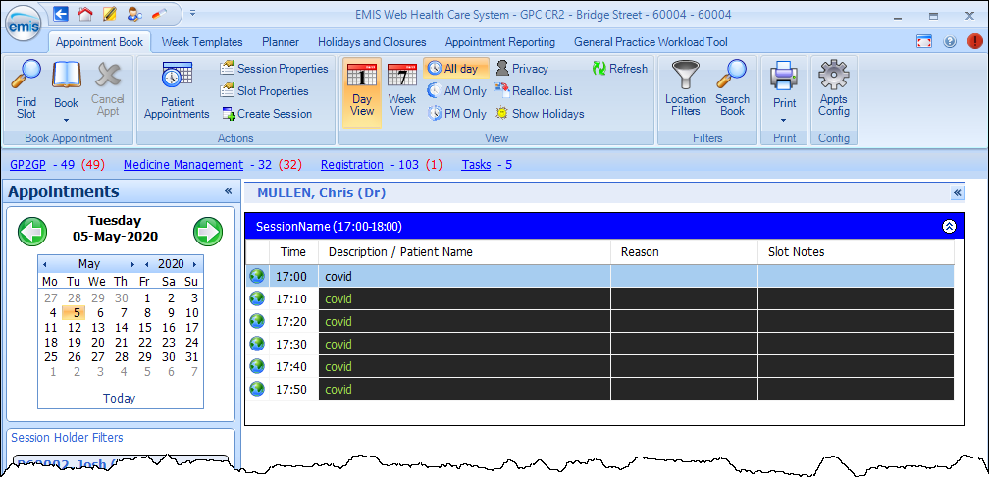
Task: Go to previous day with green left arrow
Action: click(x=32, y=232)
